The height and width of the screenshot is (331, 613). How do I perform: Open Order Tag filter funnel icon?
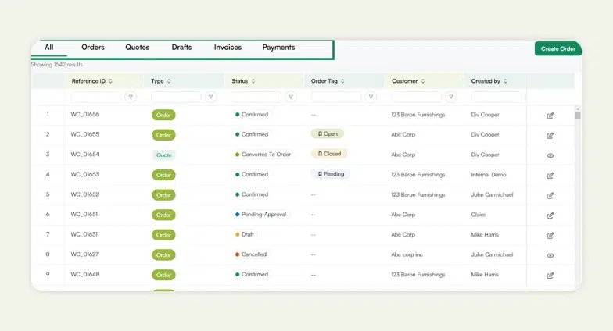click(x=371, y=97)
